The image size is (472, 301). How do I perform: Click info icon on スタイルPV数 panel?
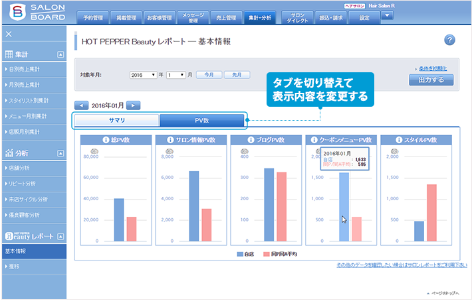(399, 140)
